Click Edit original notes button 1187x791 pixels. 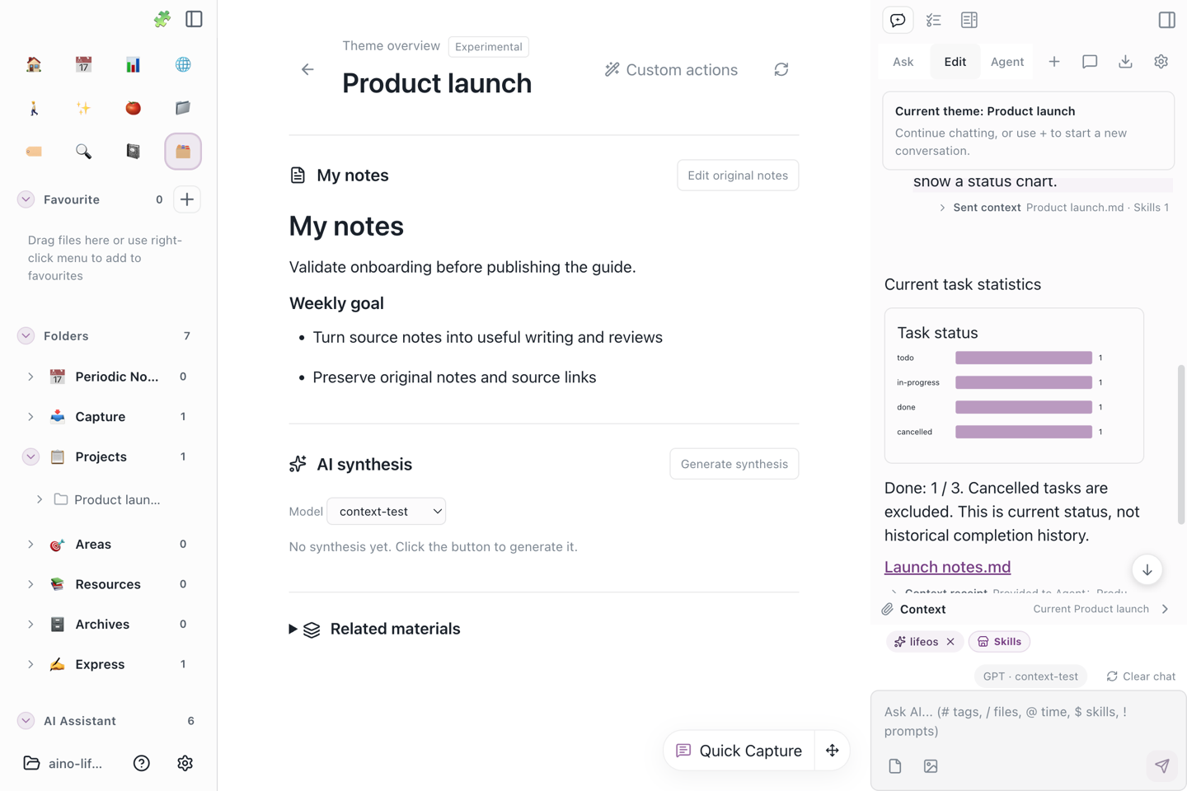(x=738, y=176)
